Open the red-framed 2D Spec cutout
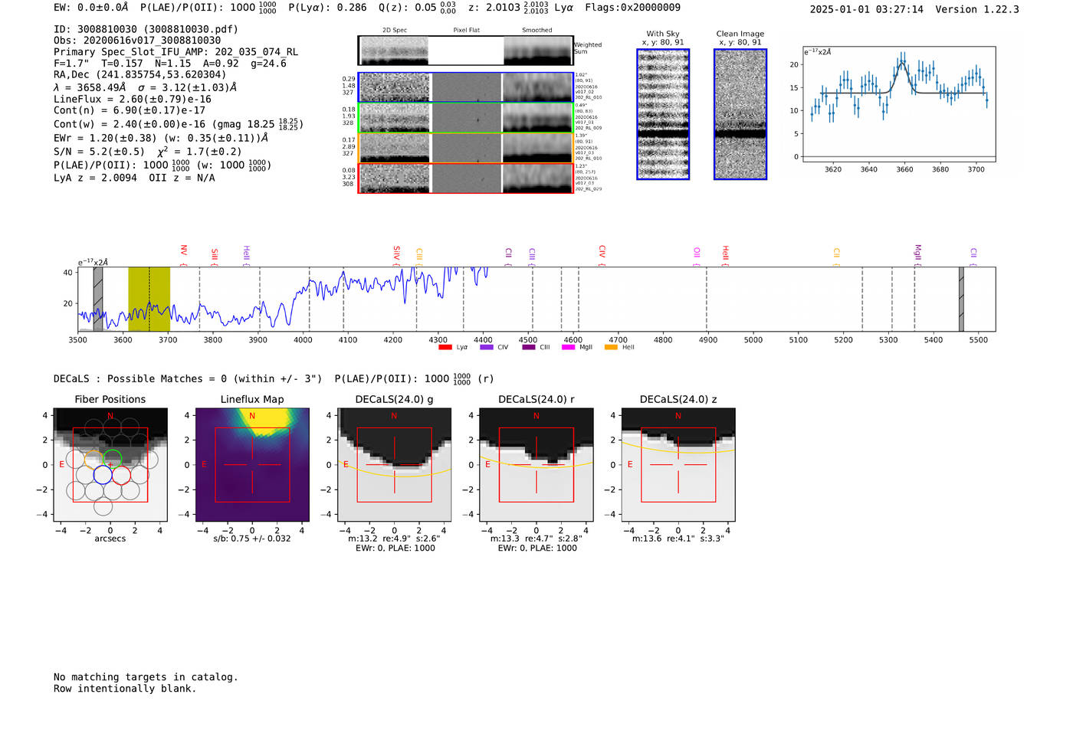Screen dimensions: 1073x730 395,178
